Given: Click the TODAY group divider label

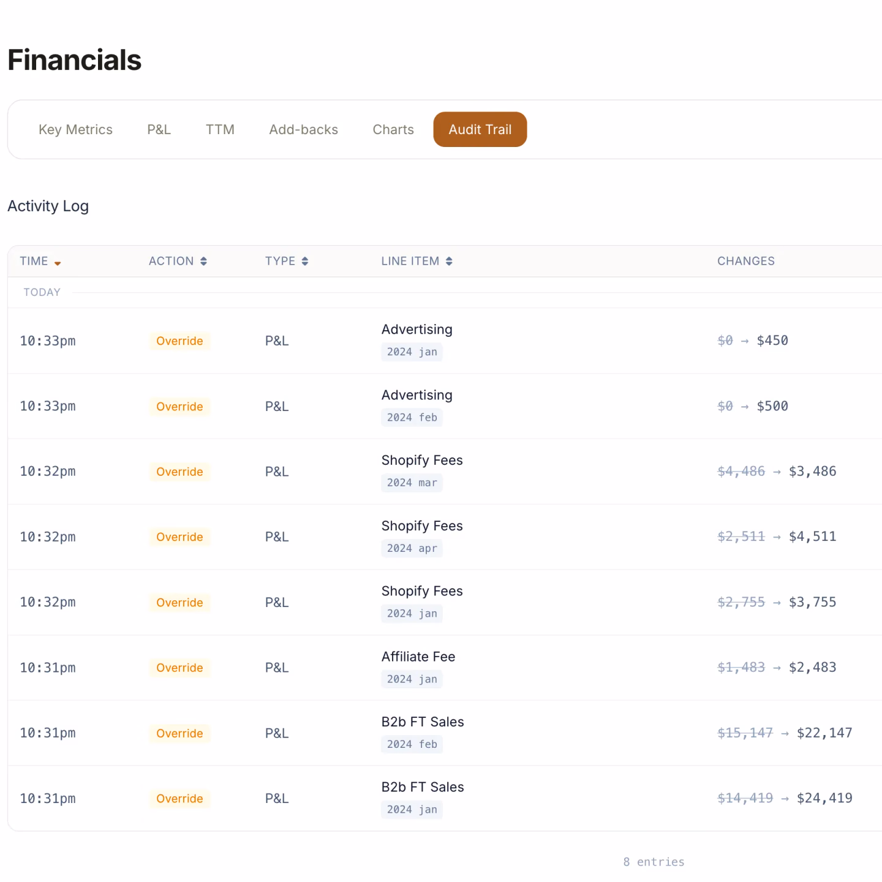Looking at the screenshot, I should [x=42, y=292].
